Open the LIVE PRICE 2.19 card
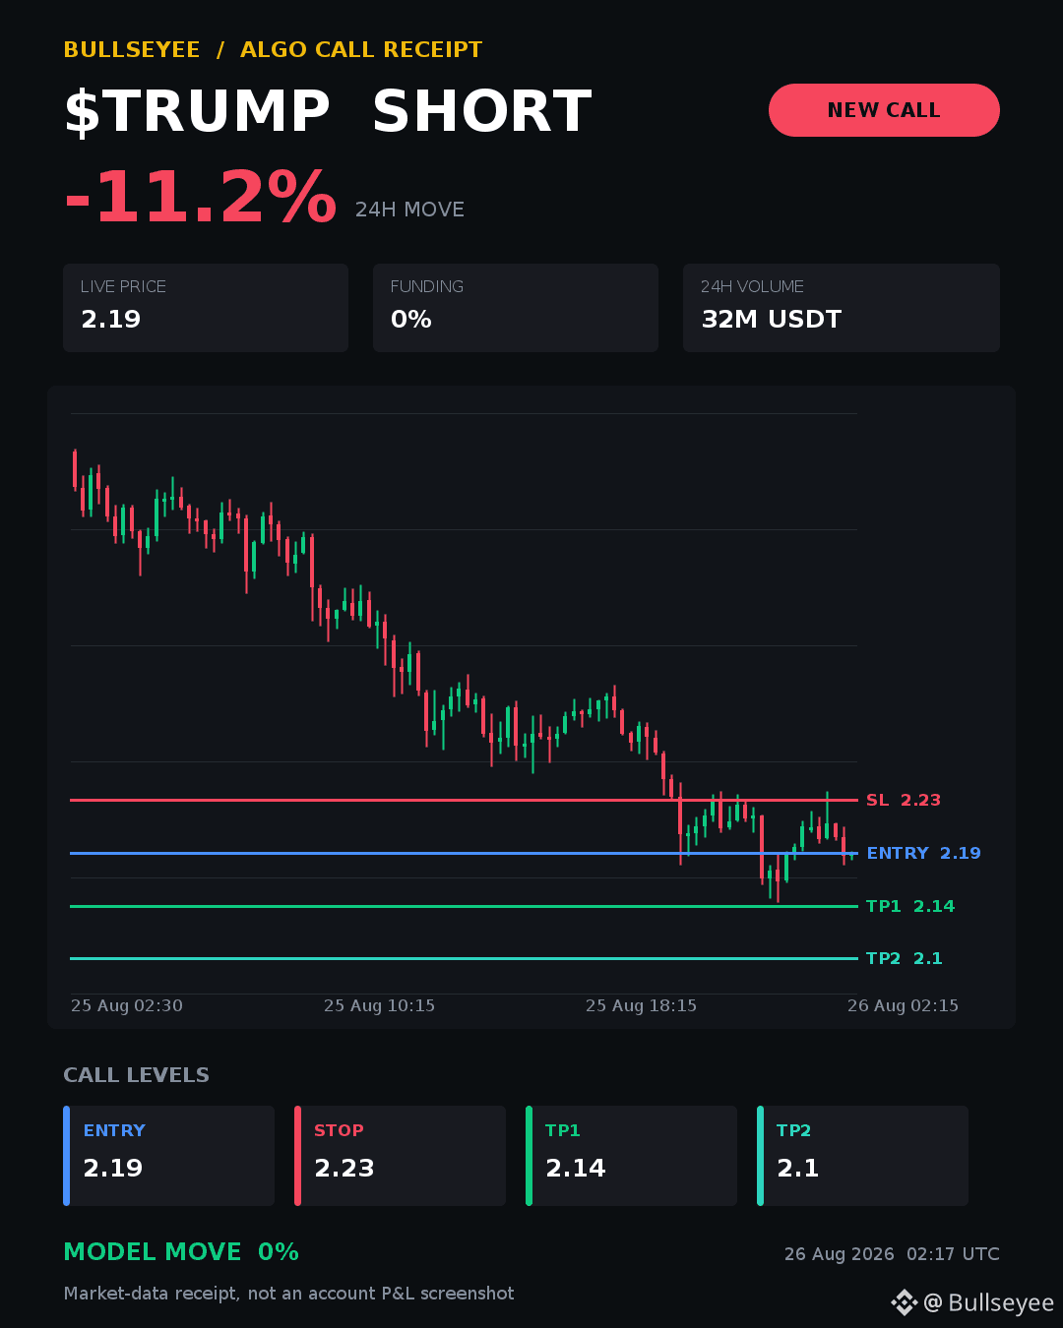 click(x=206, y=308)
